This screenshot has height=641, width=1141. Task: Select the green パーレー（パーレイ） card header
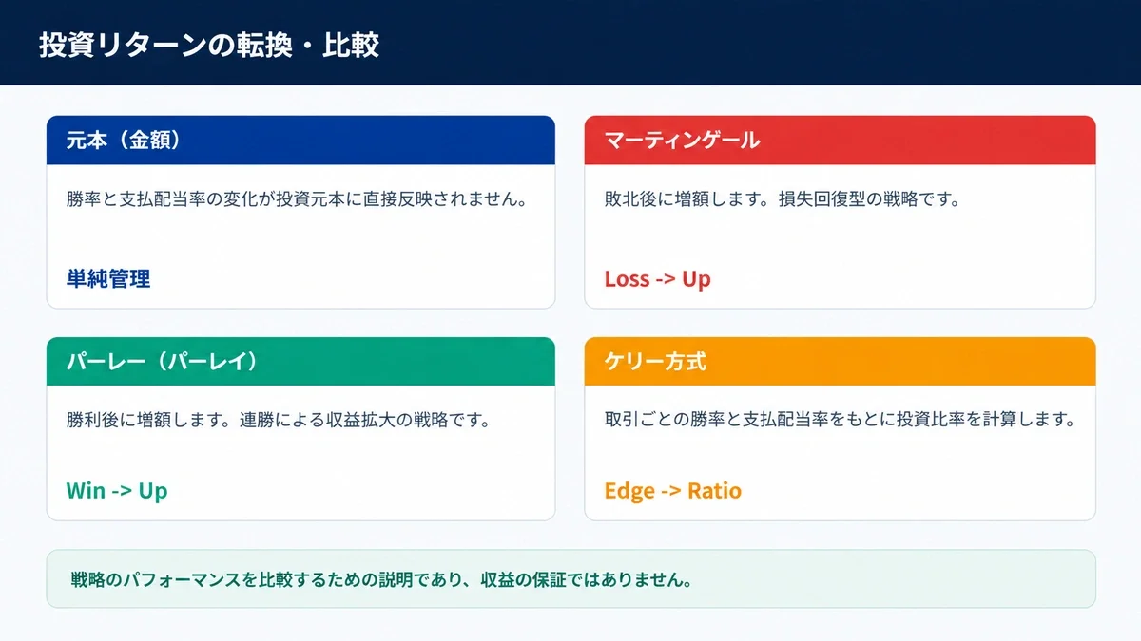point(300,362)
